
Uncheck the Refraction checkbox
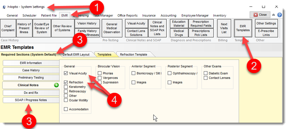pos(66,82)
